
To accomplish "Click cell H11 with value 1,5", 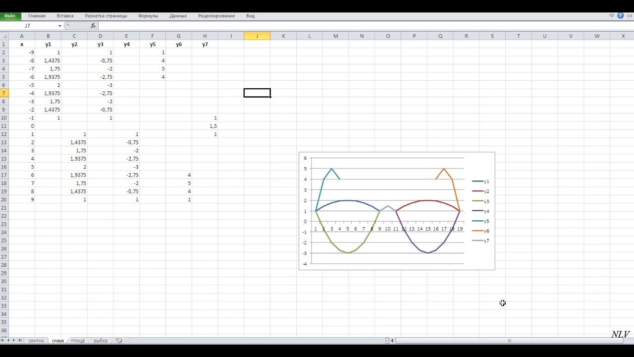I will click(x=205, y=126).
